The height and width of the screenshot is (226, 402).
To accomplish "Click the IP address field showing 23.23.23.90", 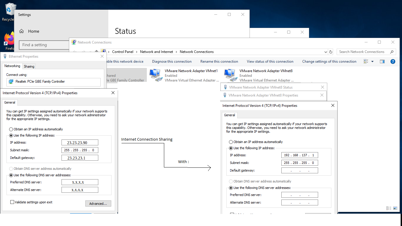I will (80, 142).
